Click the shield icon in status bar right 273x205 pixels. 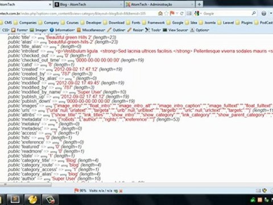[x=264, y=190]
